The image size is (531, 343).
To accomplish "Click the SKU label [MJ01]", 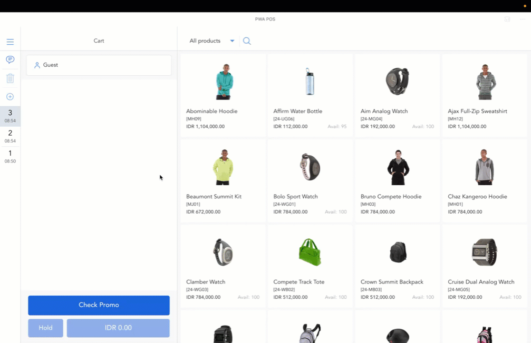I will pyautogui.click(x=193, y=204).
